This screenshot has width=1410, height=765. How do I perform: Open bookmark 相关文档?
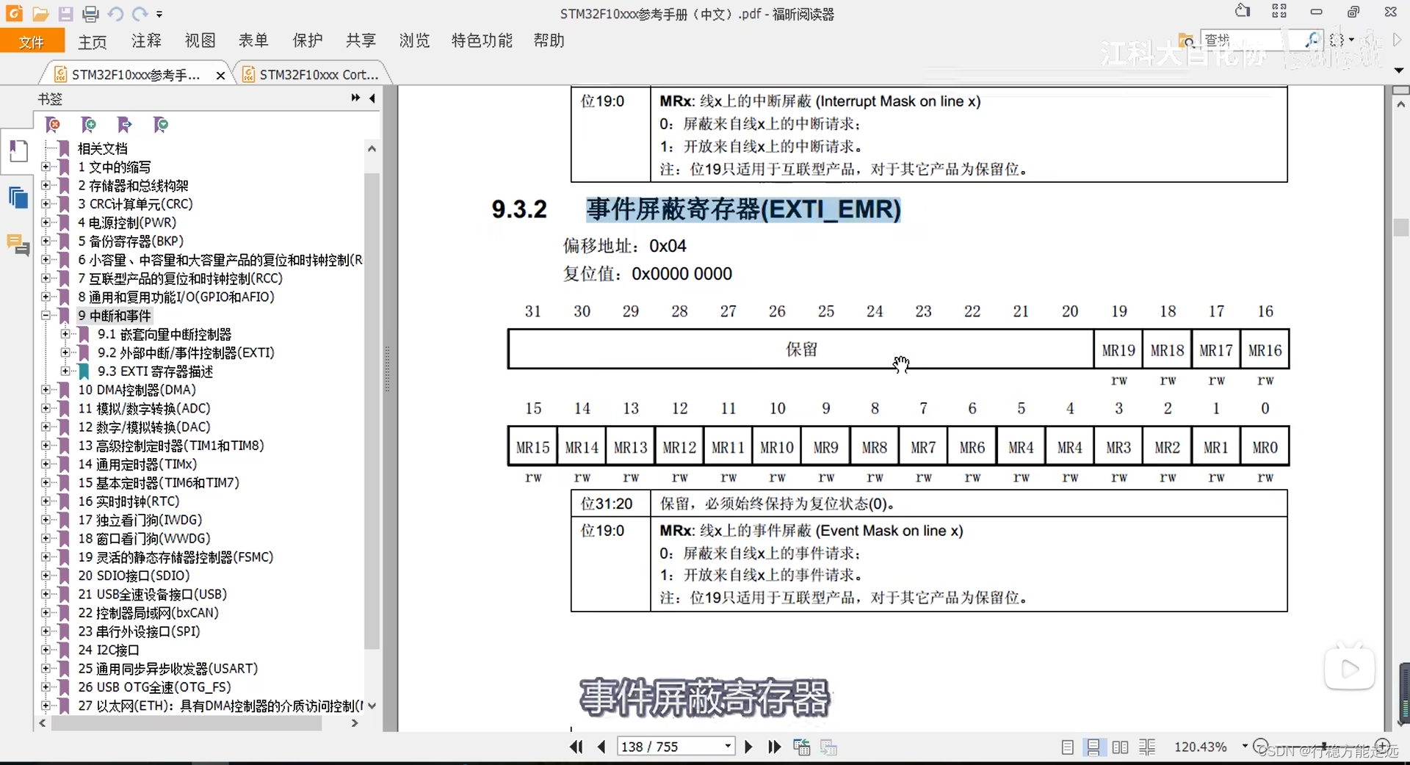[x=103, y=148]
